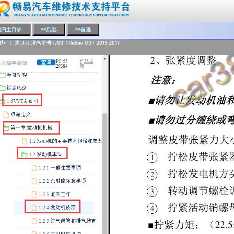Click the ■请勿过分缠绕 warning line
Viewport: 234px width, 234px height.
(x=191, y=120)
